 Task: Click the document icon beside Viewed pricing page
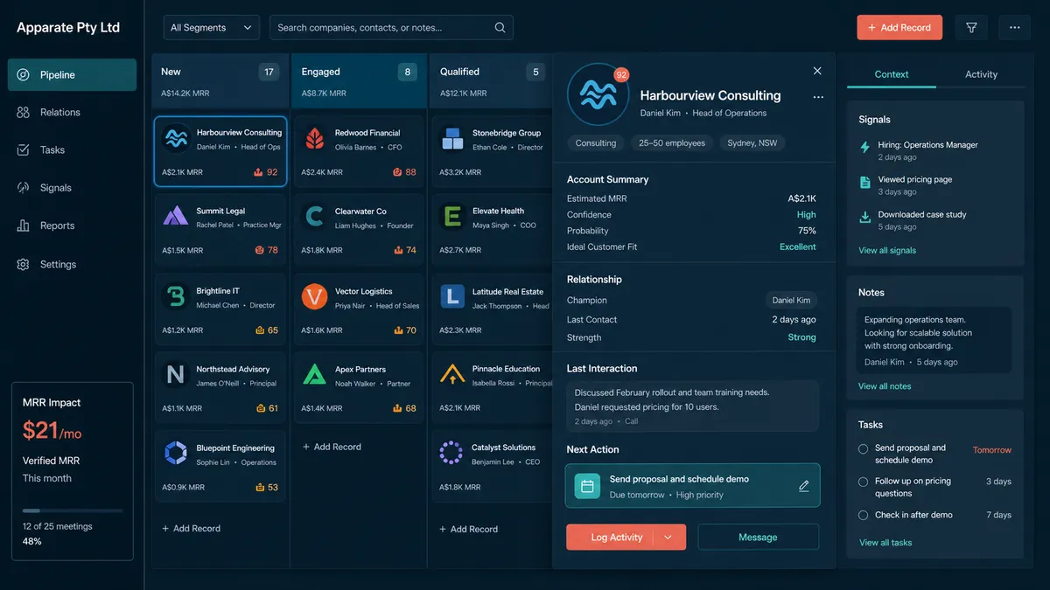[865, 182]
